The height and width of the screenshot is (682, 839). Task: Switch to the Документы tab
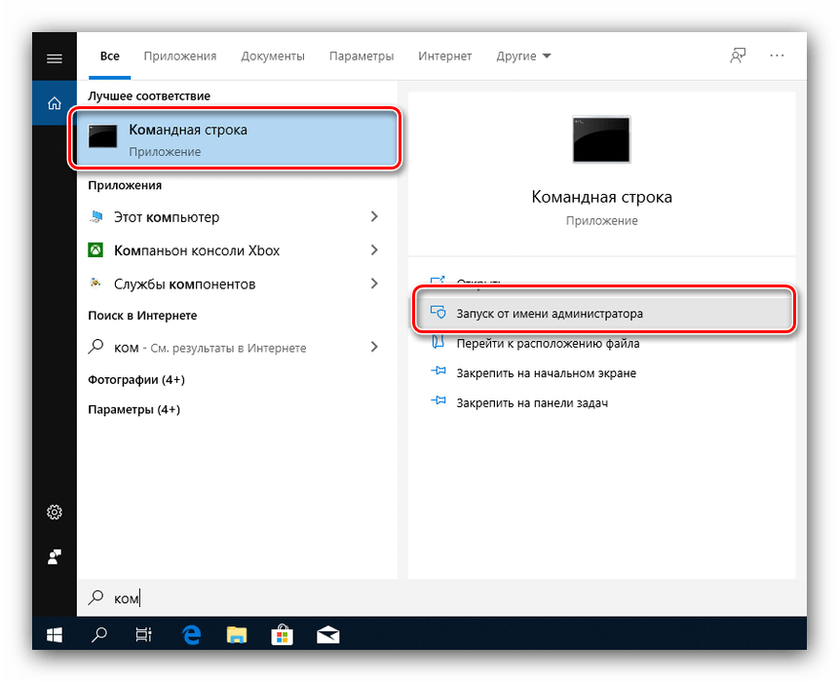(273, 57)
